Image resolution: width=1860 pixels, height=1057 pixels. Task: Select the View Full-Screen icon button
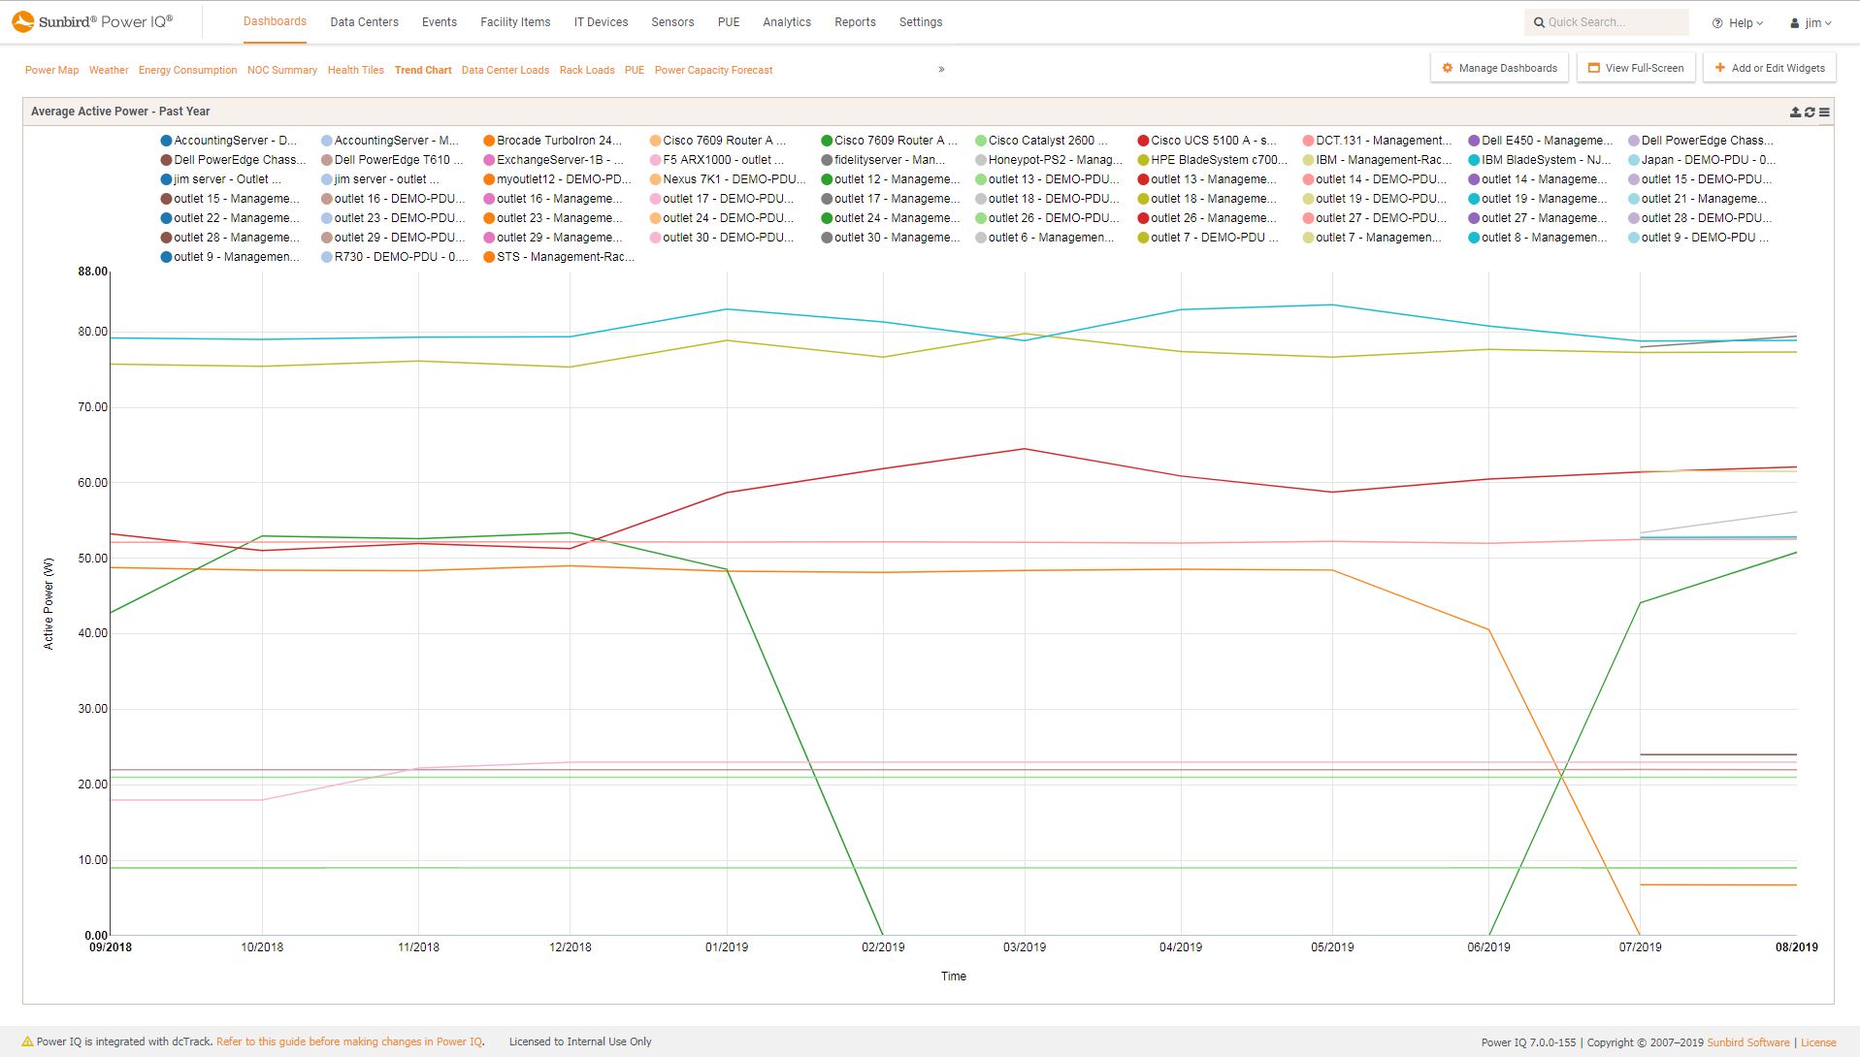(1592, 68)
